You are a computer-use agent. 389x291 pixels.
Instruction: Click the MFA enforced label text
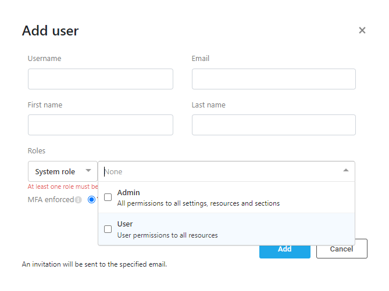point(51,200)
